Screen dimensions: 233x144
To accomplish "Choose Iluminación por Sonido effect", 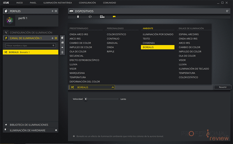I will click(158, 34).
